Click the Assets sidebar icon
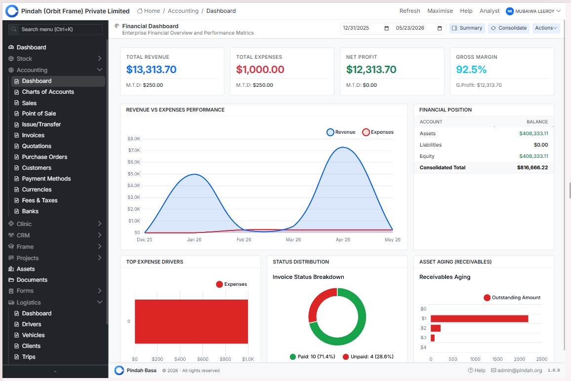The height and width of the screenshot is (381, 571). click(x=11, y=269)
